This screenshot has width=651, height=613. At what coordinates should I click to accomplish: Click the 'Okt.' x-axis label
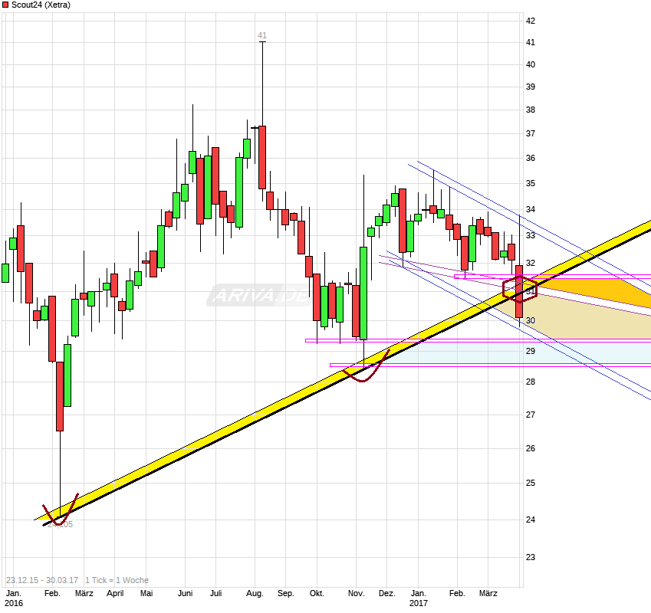pyautogui.click(x=317, y=594)
